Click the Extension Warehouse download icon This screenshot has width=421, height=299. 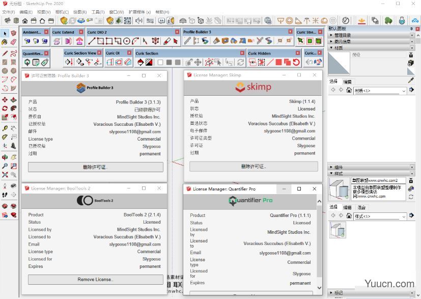pyautogui.click(x=361, y=20)
